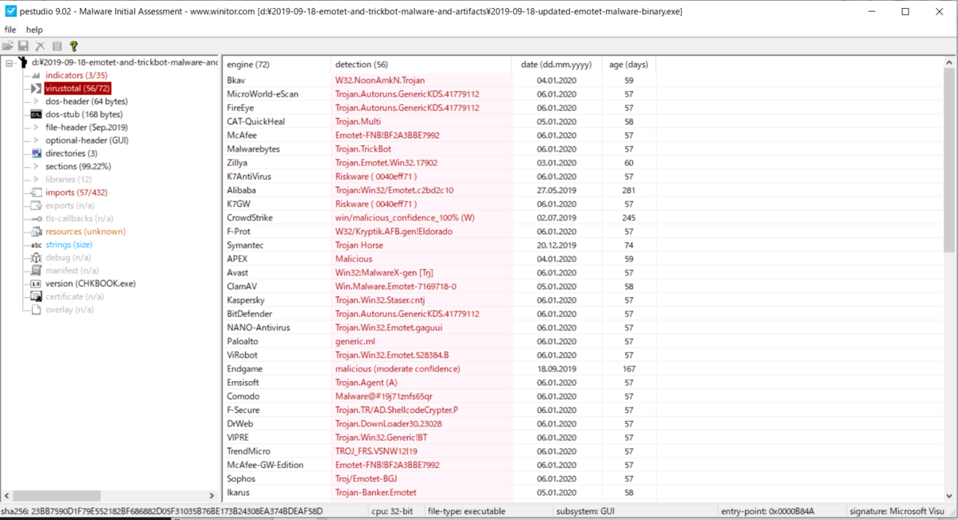Sort by the age (days) column header
This screenshot has height=520, width=958.
pos(629,64)
